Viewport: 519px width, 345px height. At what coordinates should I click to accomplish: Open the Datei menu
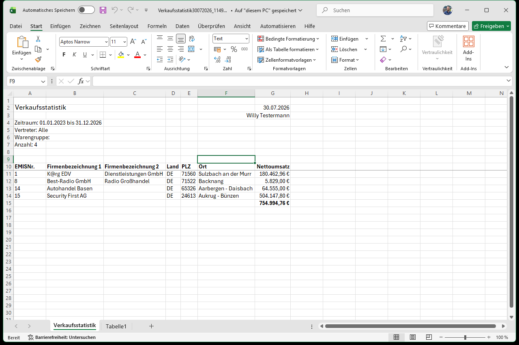(16, 26)
